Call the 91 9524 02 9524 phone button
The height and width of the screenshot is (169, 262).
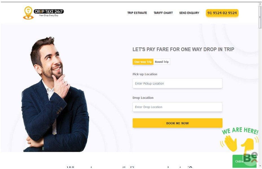[222, 13]
